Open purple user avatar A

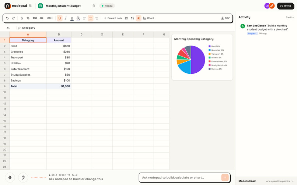(x=267, y=6)
